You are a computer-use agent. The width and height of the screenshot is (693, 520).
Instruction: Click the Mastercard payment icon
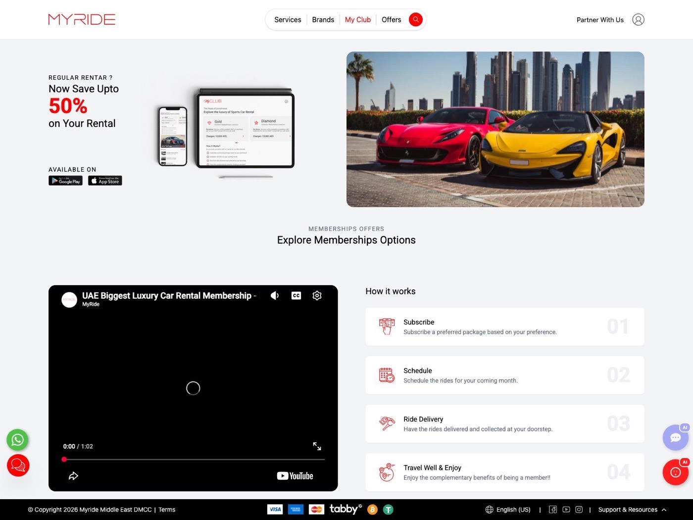tap(316, 509)
